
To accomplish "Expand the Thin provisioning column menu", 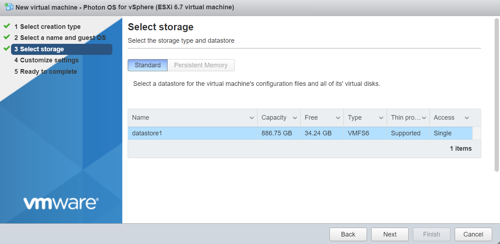I will [424, 118].
